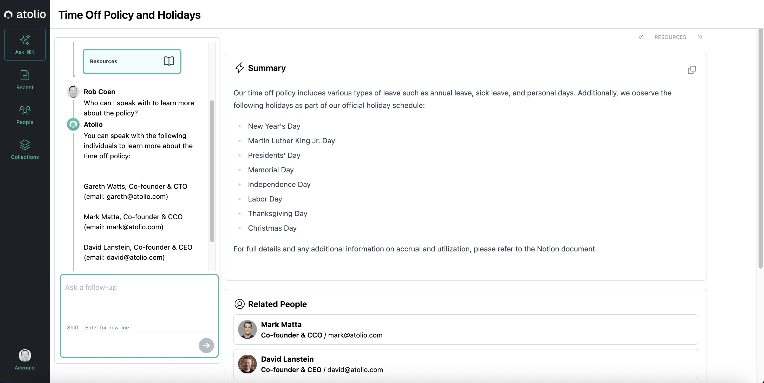Viewport: 764px width, 383px height.
Task: Collapse panel with left double chevron
Action: (x=641, y=37)
